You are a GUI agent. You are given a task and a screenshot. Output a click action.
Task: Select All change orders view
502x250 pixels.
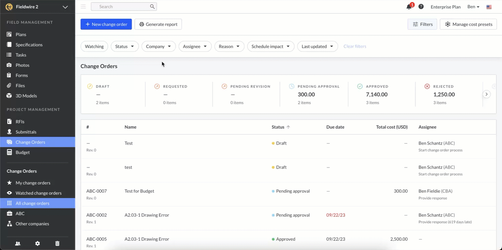coord(38,203)
